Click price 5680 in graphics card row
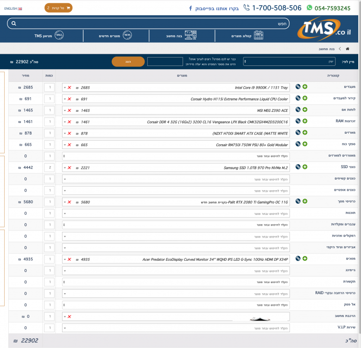This screenshot has height=348, width=361. click(26, 202)
